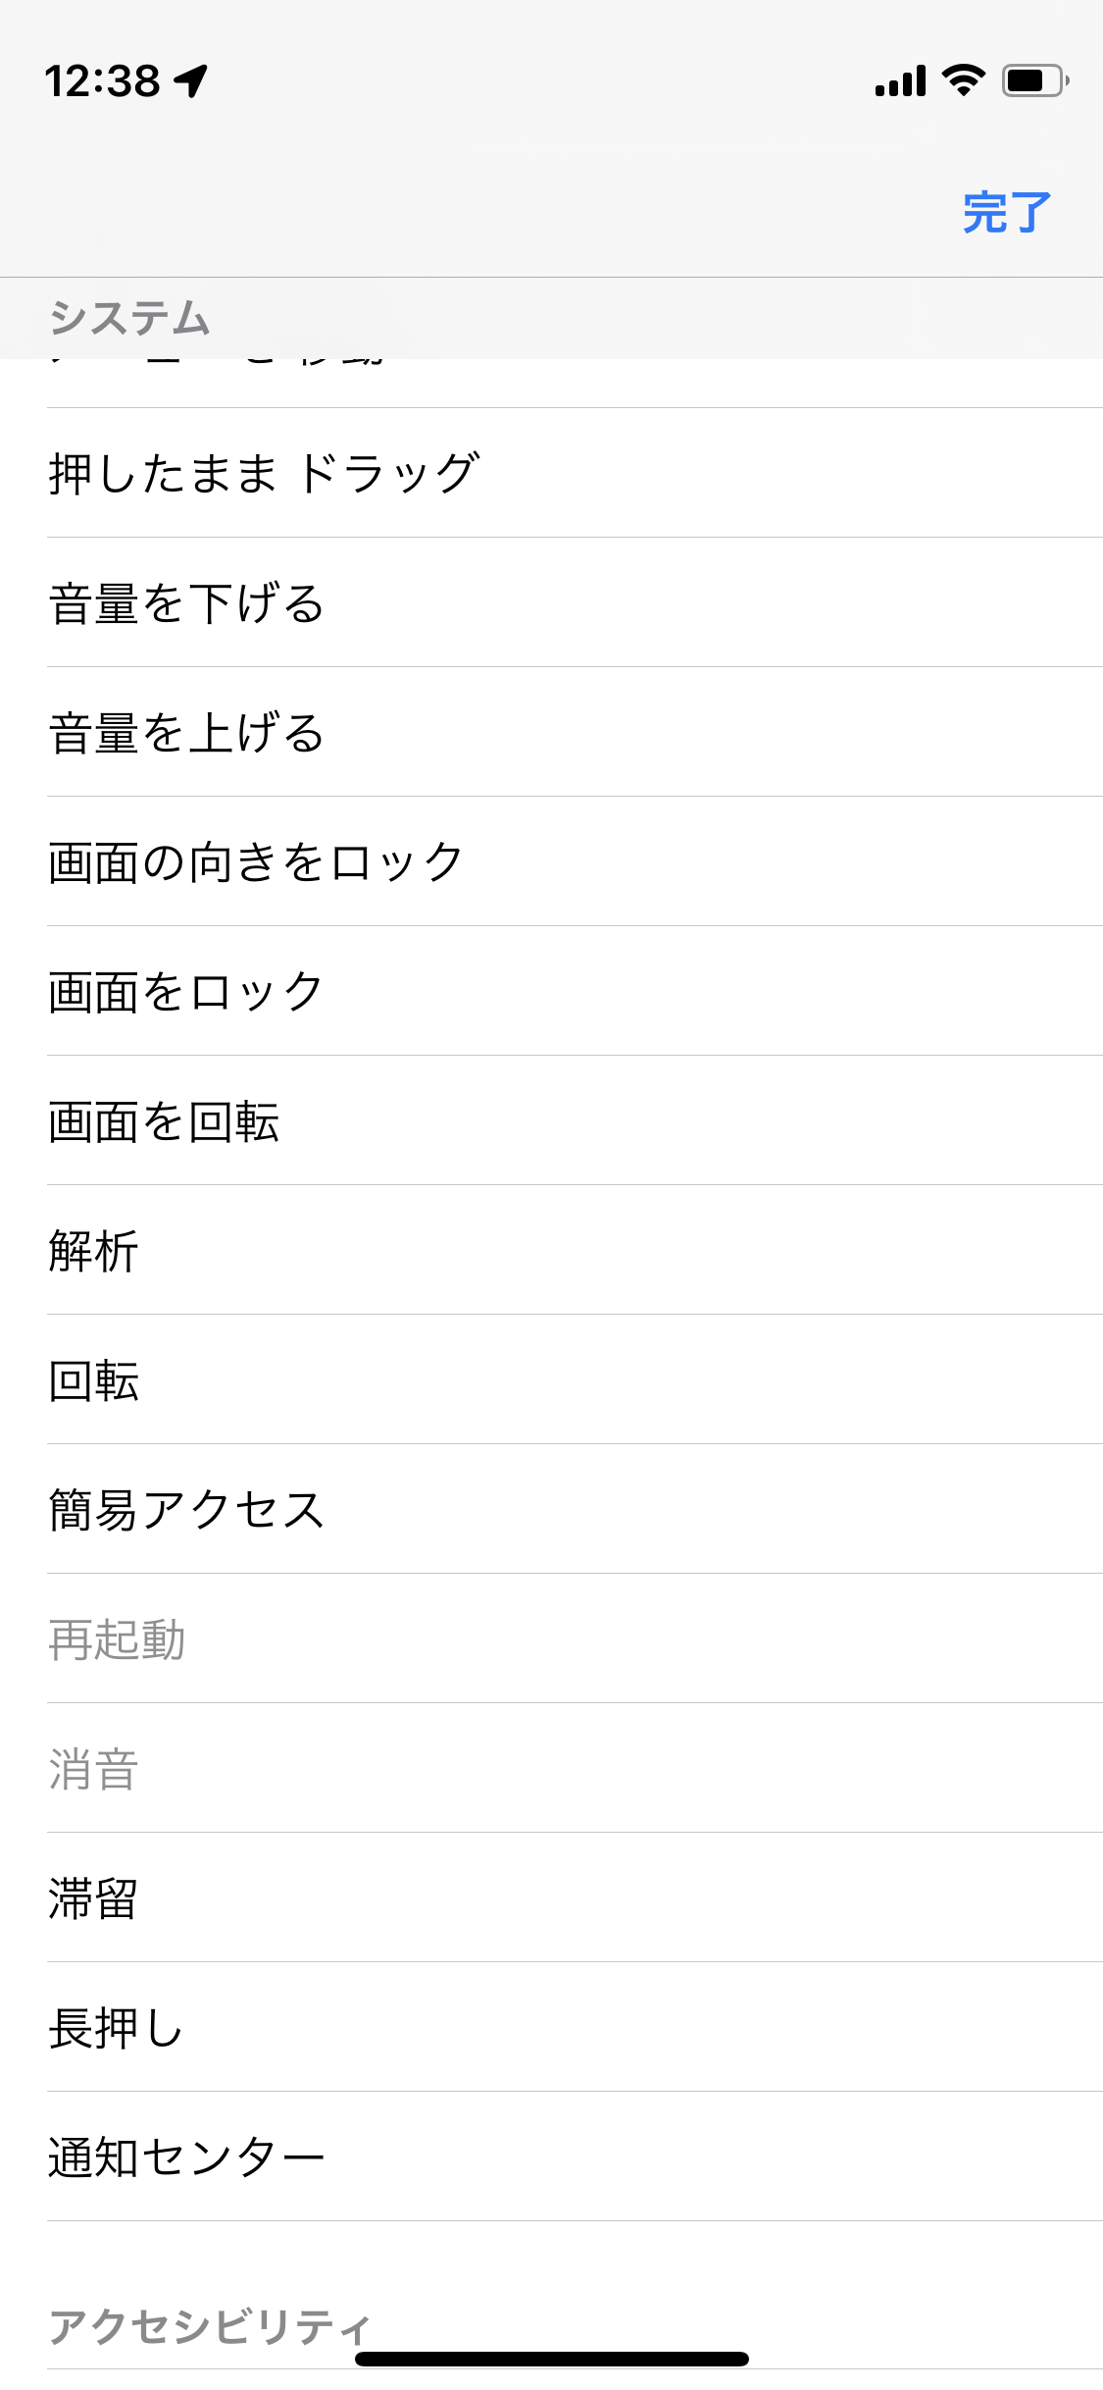Select 通知センター (Notification Center)

click(186, 2156)
